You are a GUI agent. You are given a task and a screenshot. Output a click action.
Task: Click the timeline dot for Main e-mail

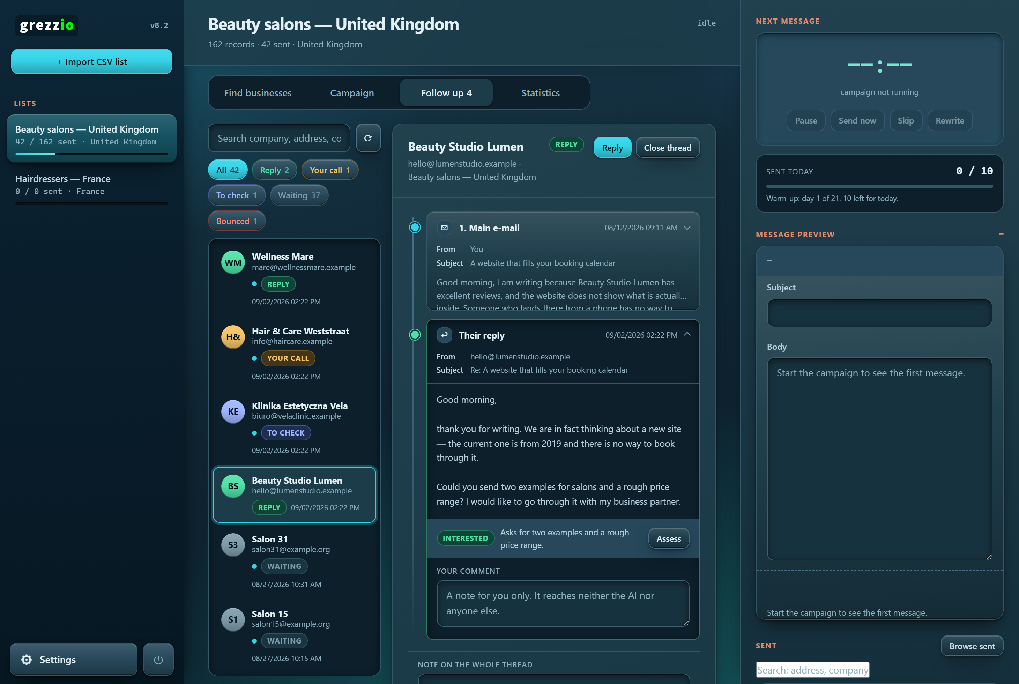tap(415, 227)
